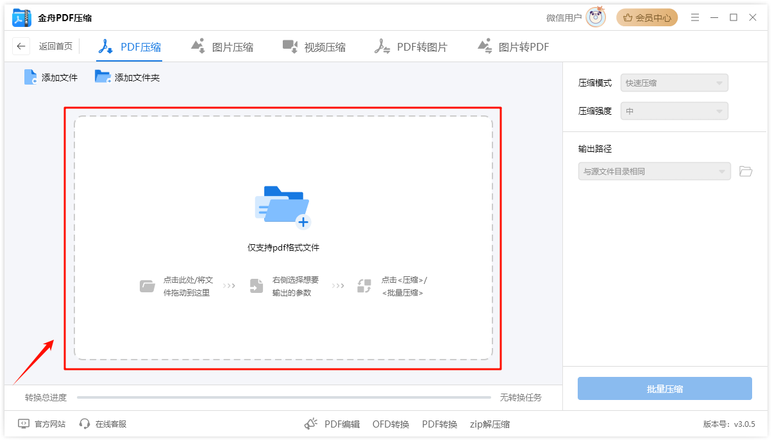Click the 批量压缩 button

tap(665, 388)
